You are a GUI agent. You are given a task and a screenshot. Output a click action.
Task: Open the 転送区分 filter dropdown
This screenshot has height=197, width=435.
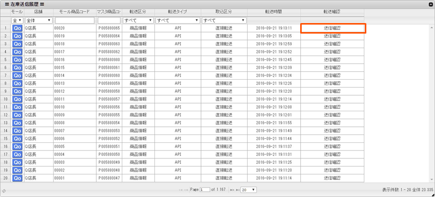(x=138, y=20)
